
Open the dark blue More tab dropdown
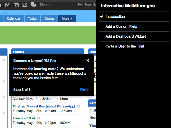pyautogui.click(x=67, y=18)
